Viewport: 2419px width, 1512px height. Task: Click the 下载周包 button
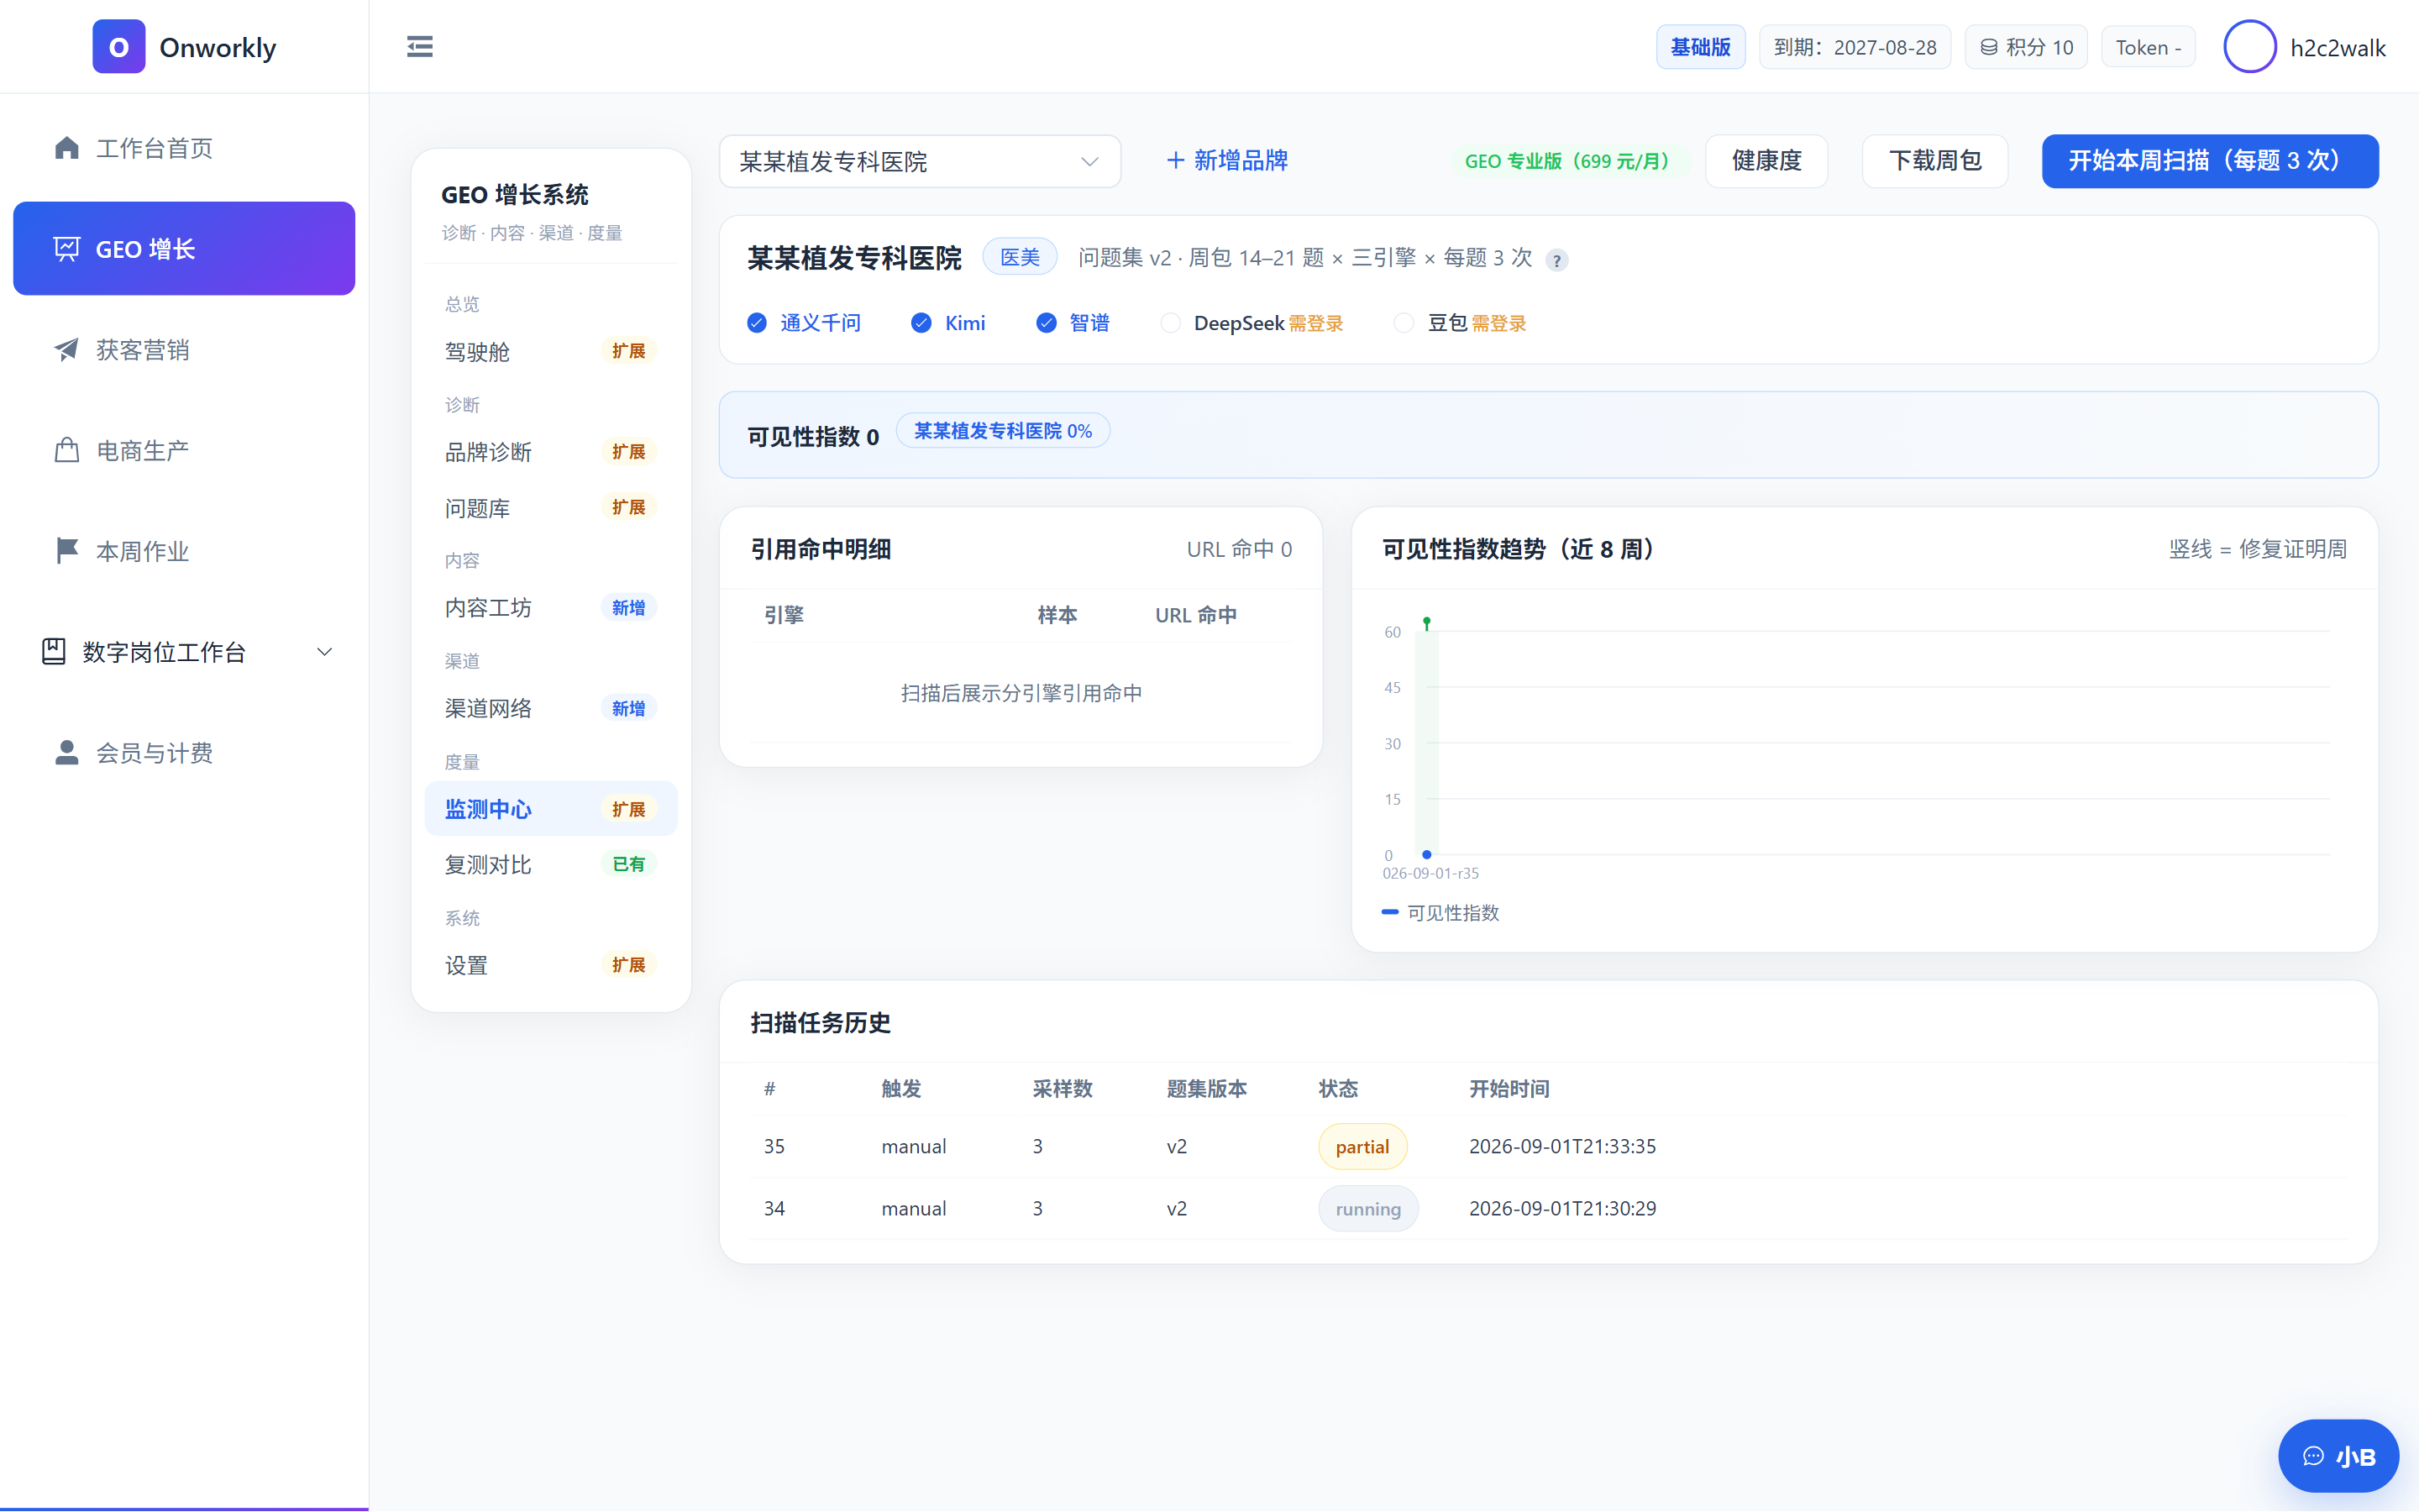click(x=1934, y=161)
